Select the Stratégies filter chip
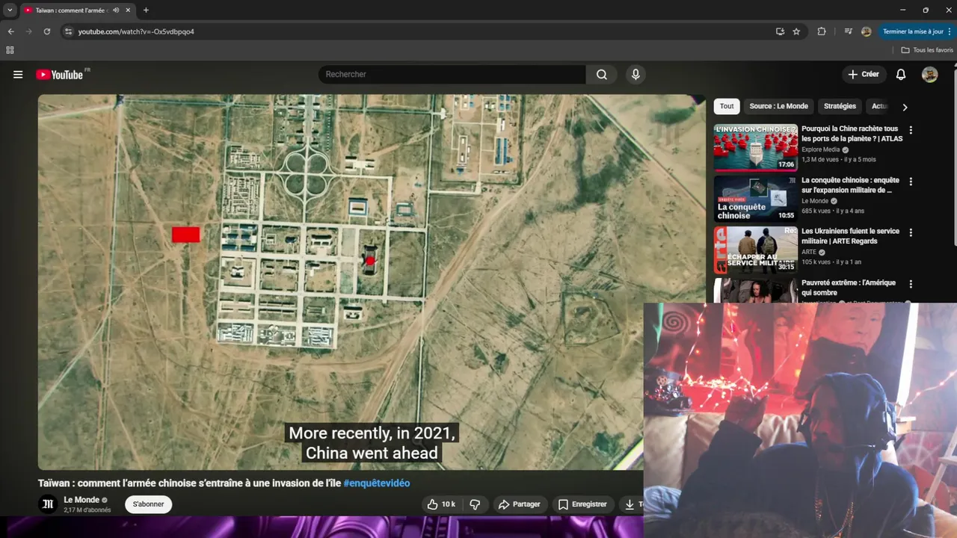 coord(840,106)
